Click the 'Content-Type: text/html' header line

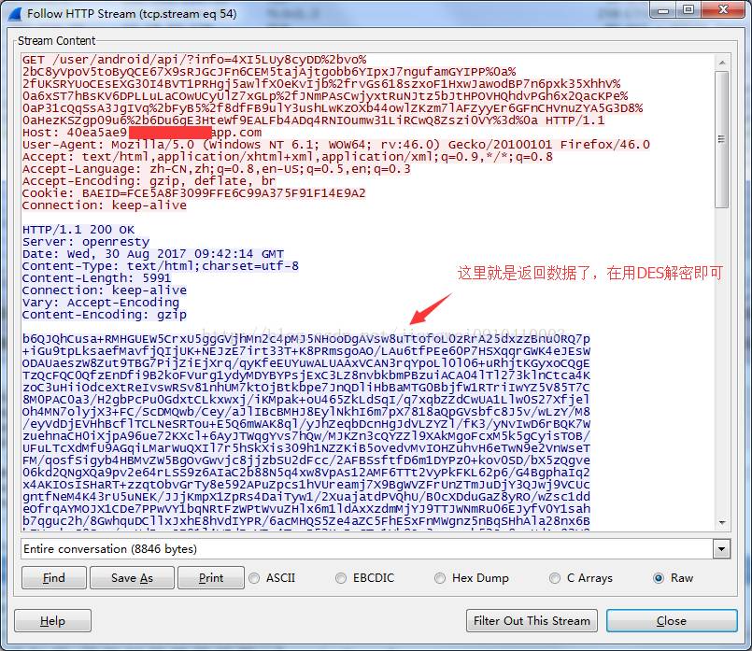click(x=160, y=266)
